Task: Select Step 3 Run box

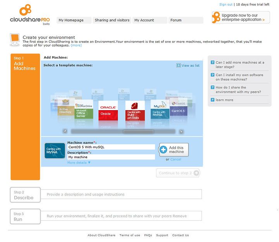Action: pos(25,216)
